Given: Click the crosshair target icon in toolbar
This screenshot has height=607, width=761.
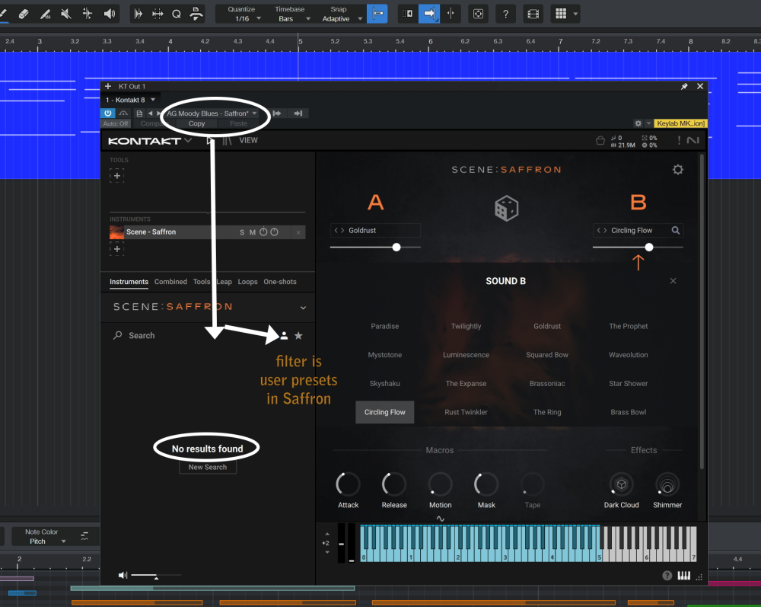Looking at the screenshot, I should tap(478, 14).
